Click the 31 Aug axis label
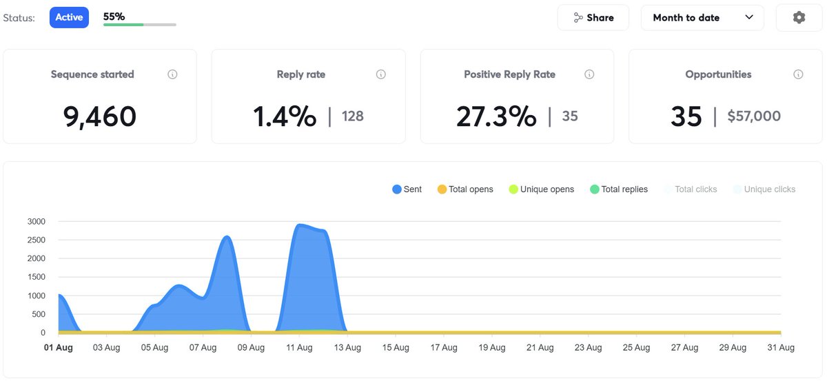 click(x=780, y=348)
